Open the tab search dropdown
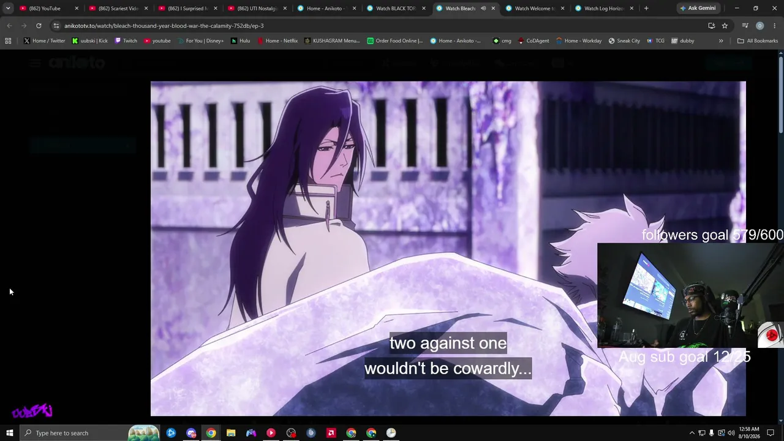 (8, 8)
